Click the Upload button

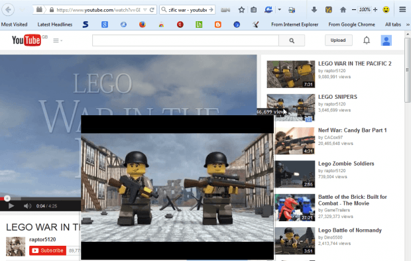click(x=338, y=40)
